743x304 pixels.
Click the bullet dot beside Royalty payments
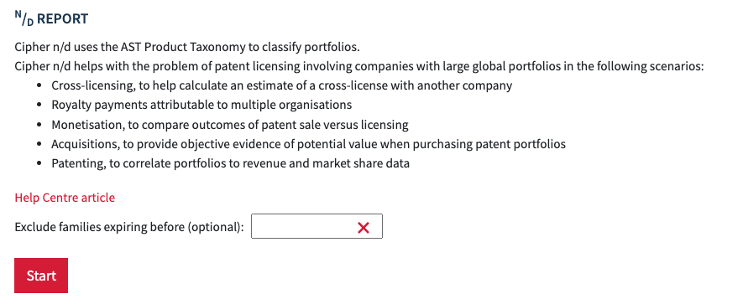point(39,106)
